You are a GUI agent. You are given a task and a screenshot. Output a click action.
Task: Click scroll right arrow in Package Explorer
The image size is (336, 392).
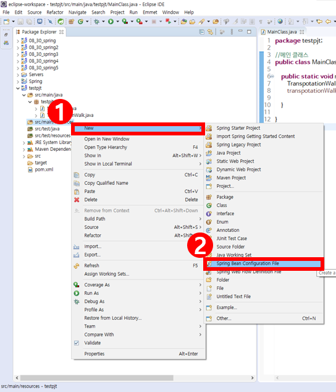click(253, 378)
